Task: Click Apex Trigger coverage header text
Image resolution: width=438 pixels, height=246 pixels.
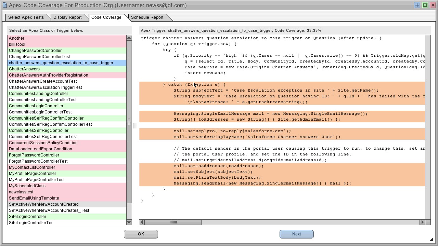Action: pyautogui.click(x=231, y=30)
